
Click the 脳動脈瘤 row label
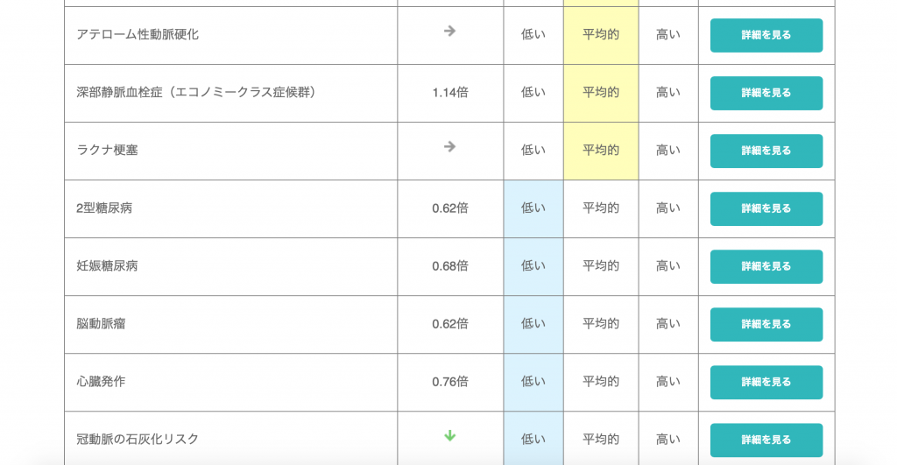[101, 324]
